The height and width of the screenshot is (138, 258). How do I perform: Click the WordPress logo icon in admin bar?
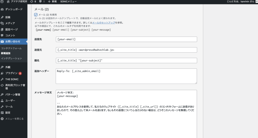click(x=2, y=2)
